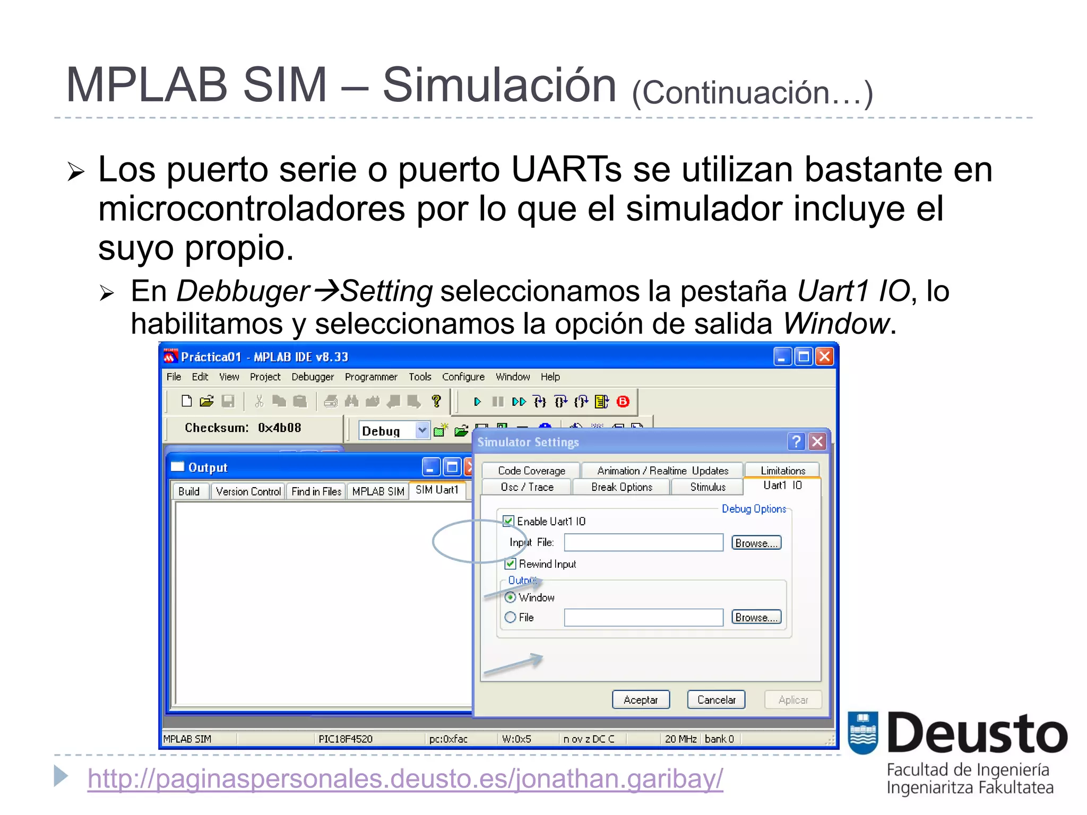Open the Project menu
The height and width of the screenshot is (815, 1087).
(265, 377)
